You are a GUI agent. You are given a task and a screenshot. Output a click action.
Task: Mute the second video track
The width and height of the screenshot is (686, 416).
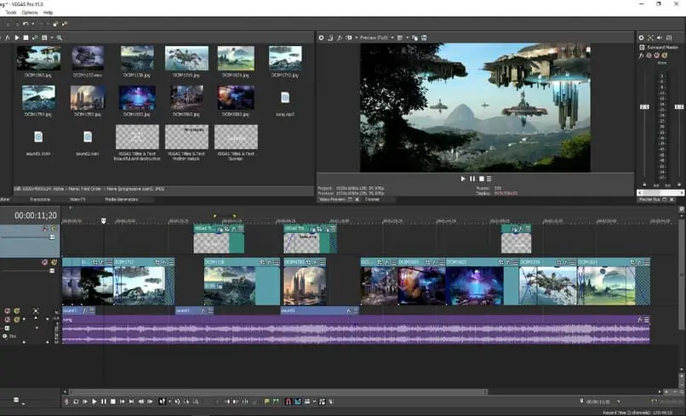(x=44, y=262)
